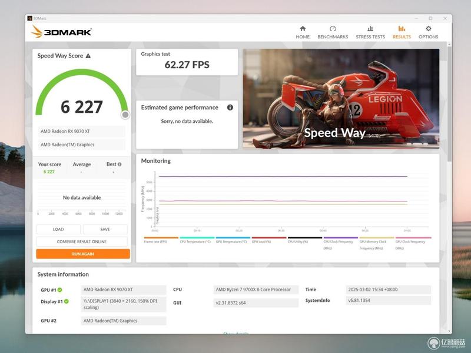Viewport: 471px width, 353px height.
Task: Click the SystemInfo version v5.81.1354
Action: point(388,300)
